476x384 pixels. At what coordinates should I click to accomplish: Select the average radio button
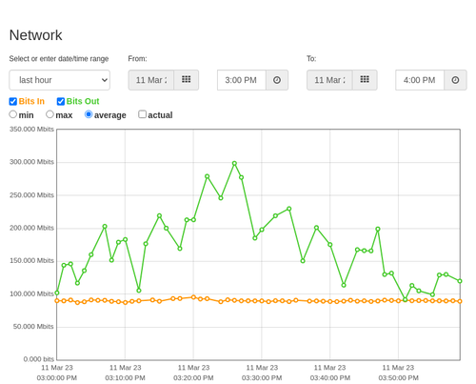click(x=89, y=114)
